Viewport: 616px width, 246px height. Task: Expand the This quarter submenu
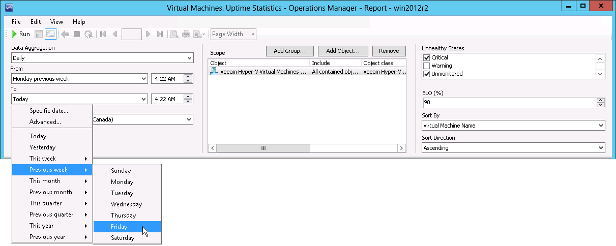(52, 203)
